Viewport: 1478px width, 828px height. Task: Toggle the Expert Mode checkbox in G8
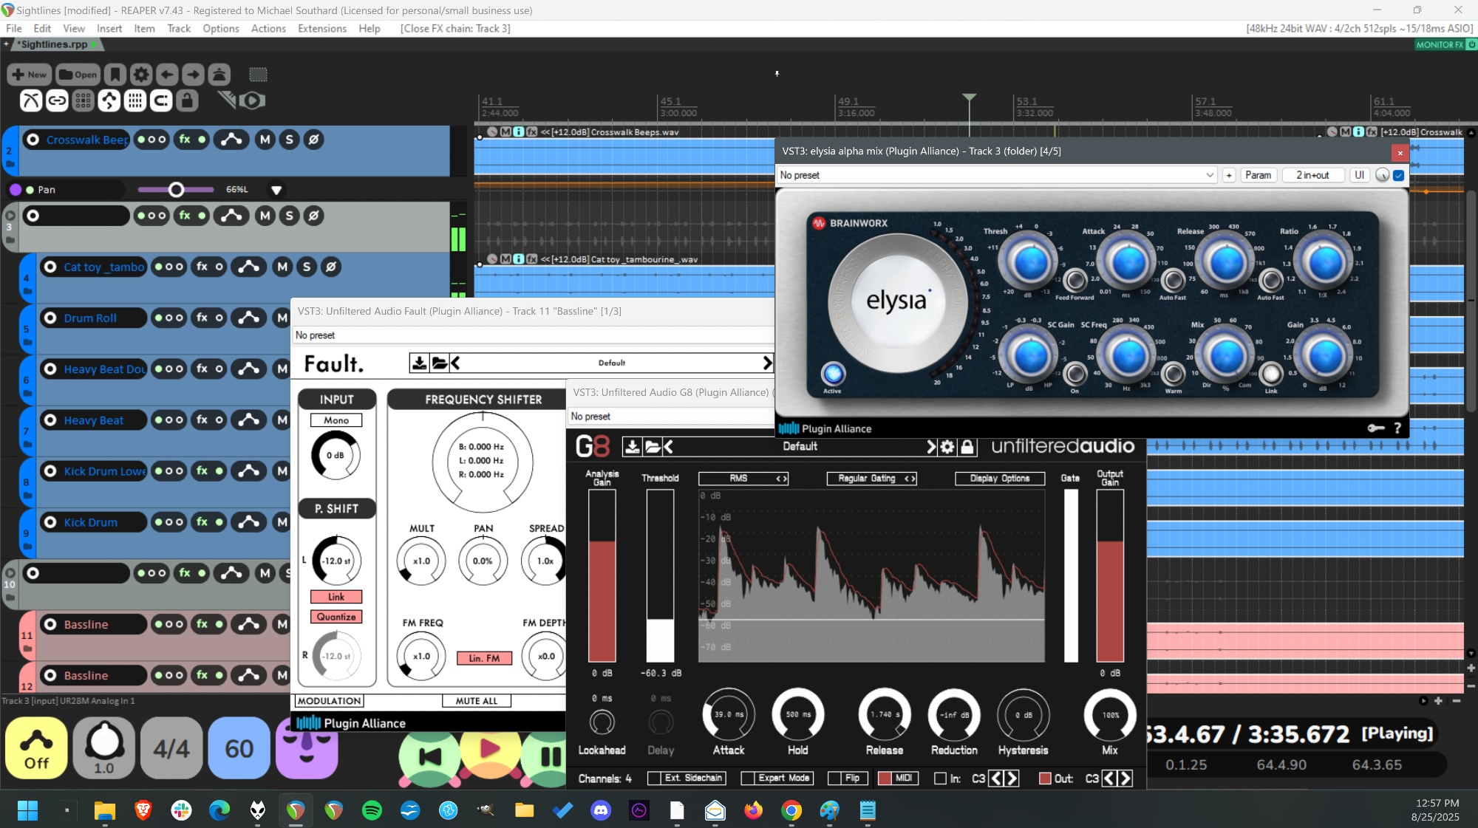[747, 779]
